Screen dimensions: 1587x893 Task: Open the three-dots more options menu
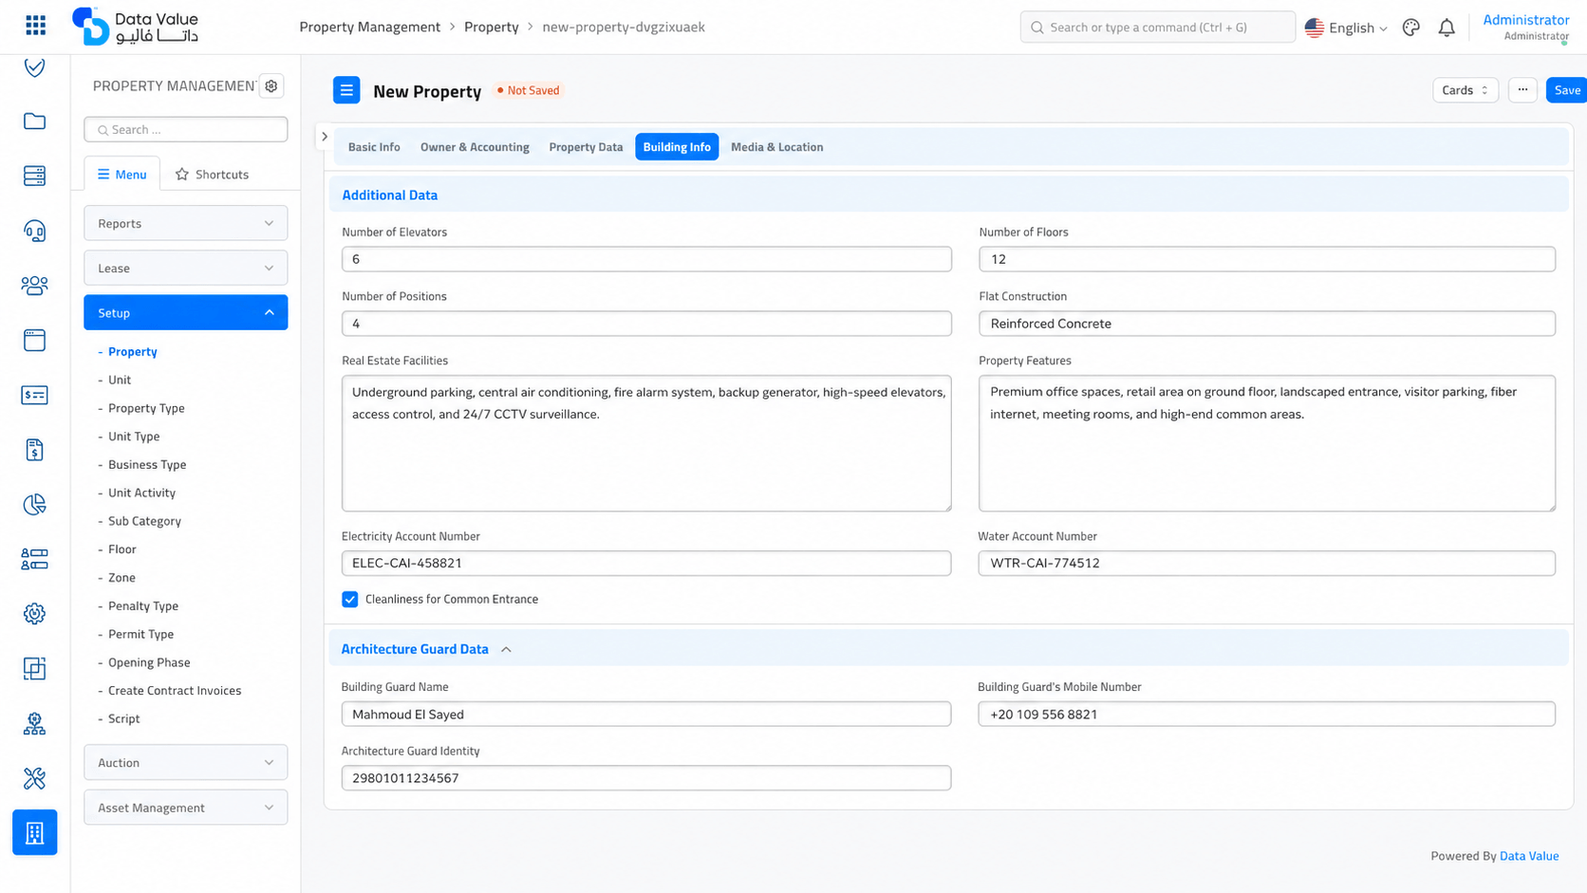click(1522, 90)
